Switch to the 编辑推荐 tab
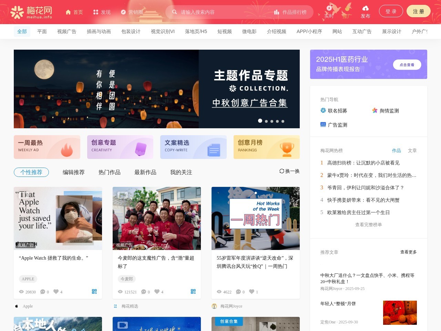This screenshot has height=331, width=441. tap(74, 172)
